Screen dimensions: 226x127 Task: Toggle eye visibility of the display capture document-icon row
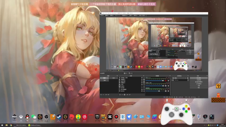point(142,89)
